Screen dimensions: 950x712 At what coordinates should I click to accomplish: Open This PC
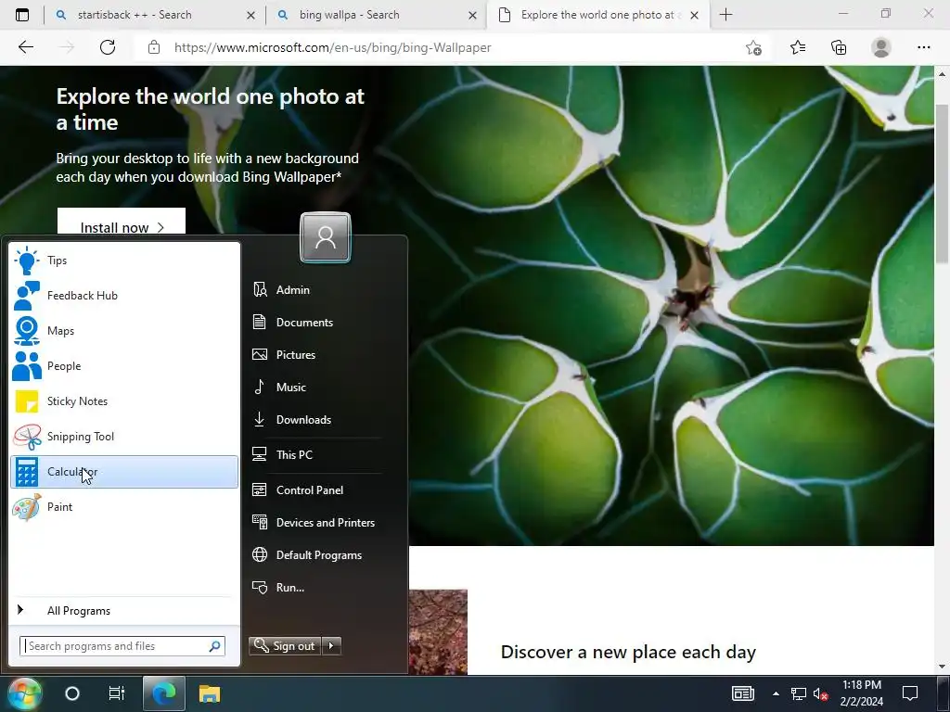pos(317,454)
